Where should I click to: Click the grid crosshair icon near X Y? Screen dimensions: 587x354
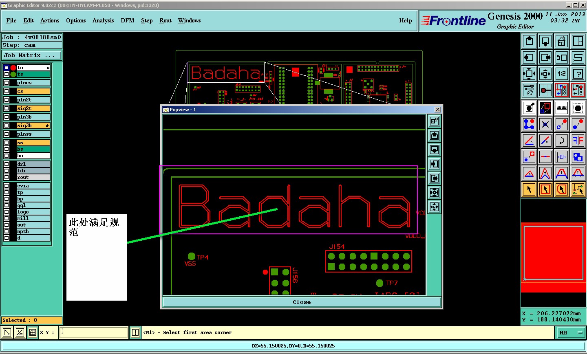(33, 332)
